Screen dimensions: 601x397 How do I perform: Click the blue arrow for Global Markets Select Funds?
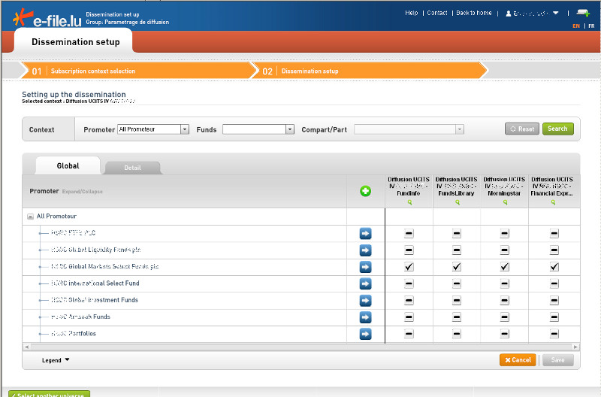(365, 267)
